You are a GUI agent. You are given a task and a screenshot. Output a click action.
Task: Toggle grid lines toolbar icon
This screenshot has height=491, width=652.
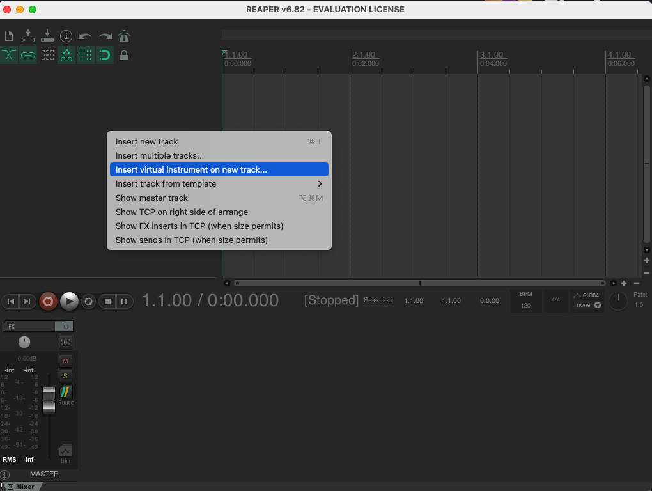tap(85, 55)
